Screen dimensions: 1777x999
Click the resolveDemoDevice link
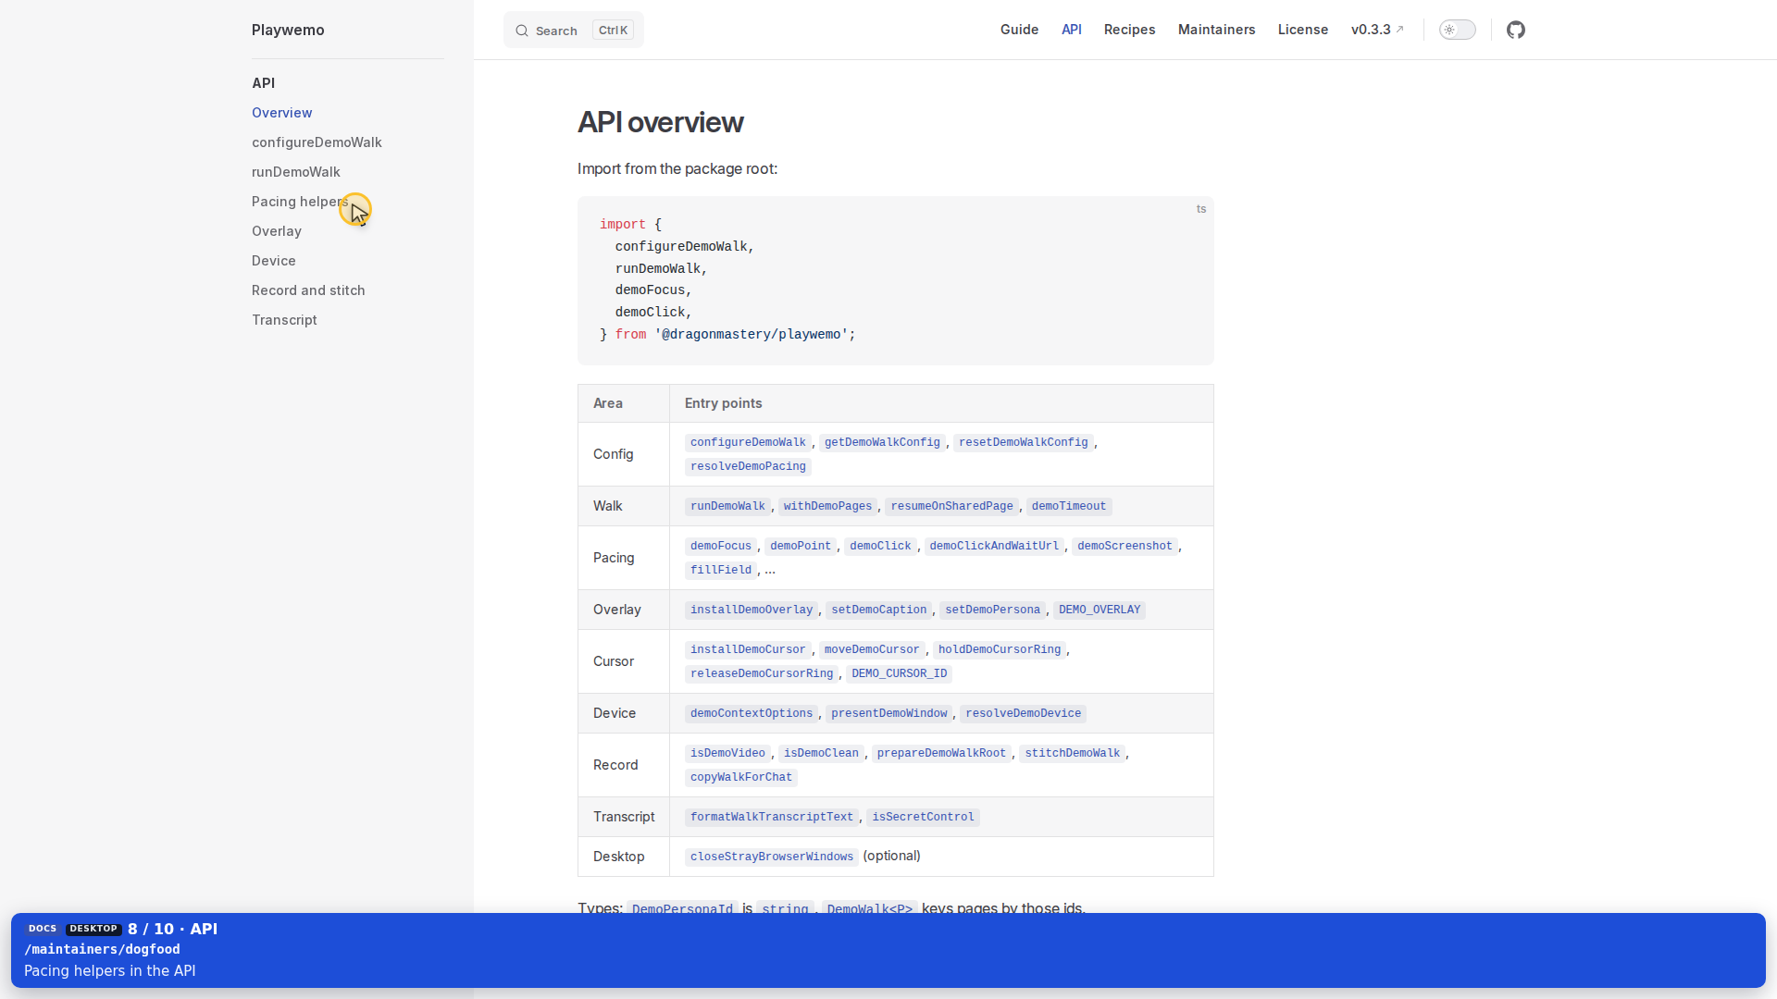(1024, 713)
